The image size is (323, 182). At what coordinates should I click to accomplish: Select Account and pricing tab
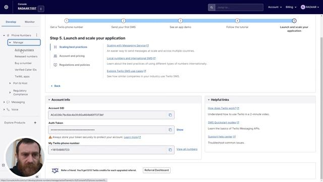[72, 56]
